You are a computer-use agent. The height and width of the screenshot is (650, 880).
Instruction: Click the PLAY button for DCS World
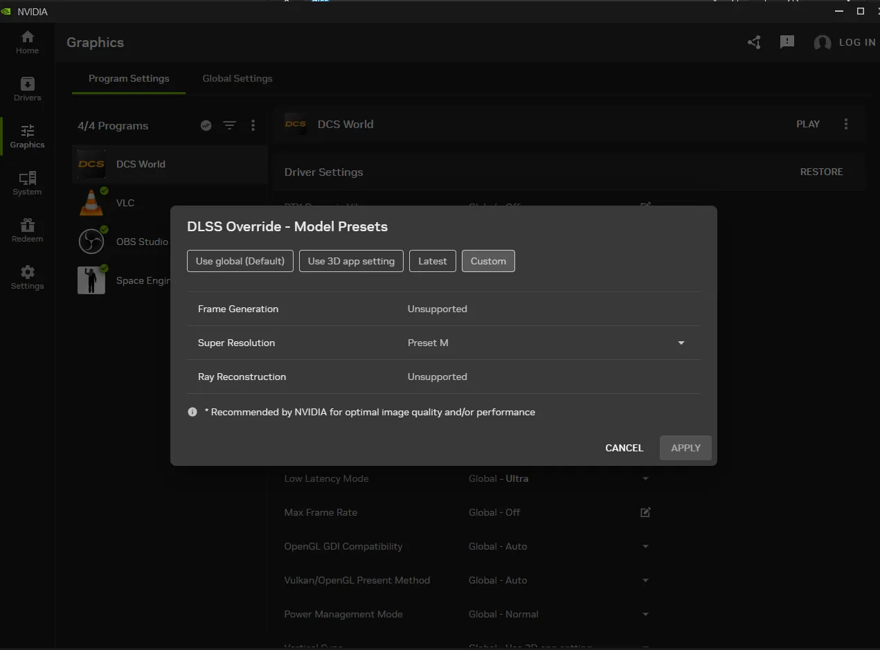tap(808, 124)
